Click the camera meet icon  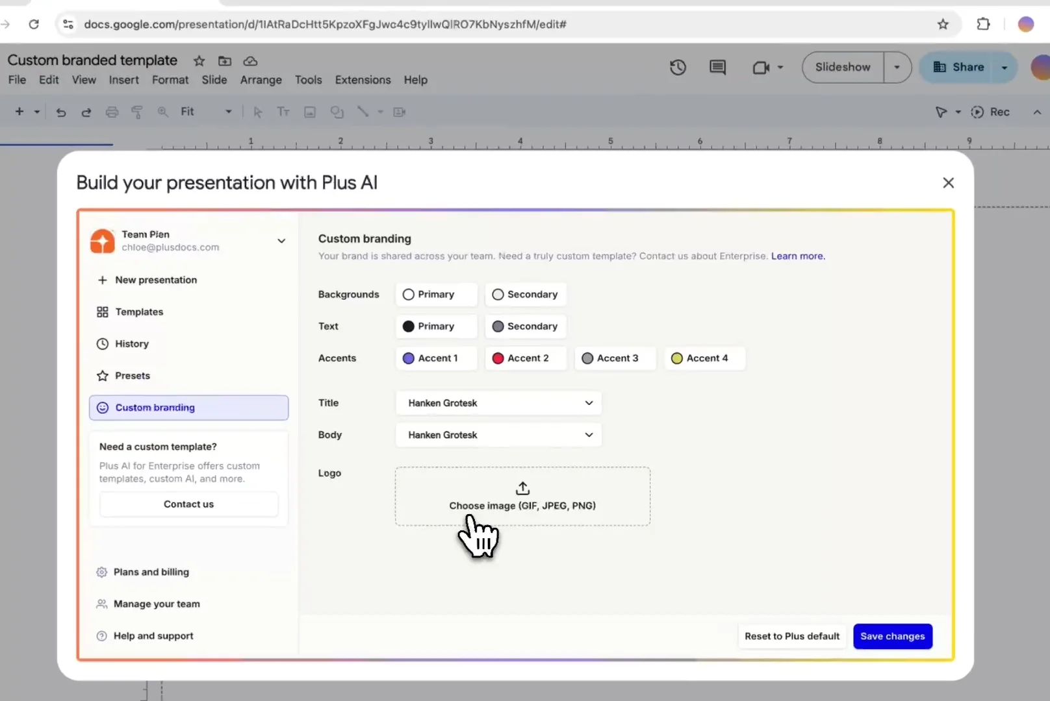(x=761, y=68)
